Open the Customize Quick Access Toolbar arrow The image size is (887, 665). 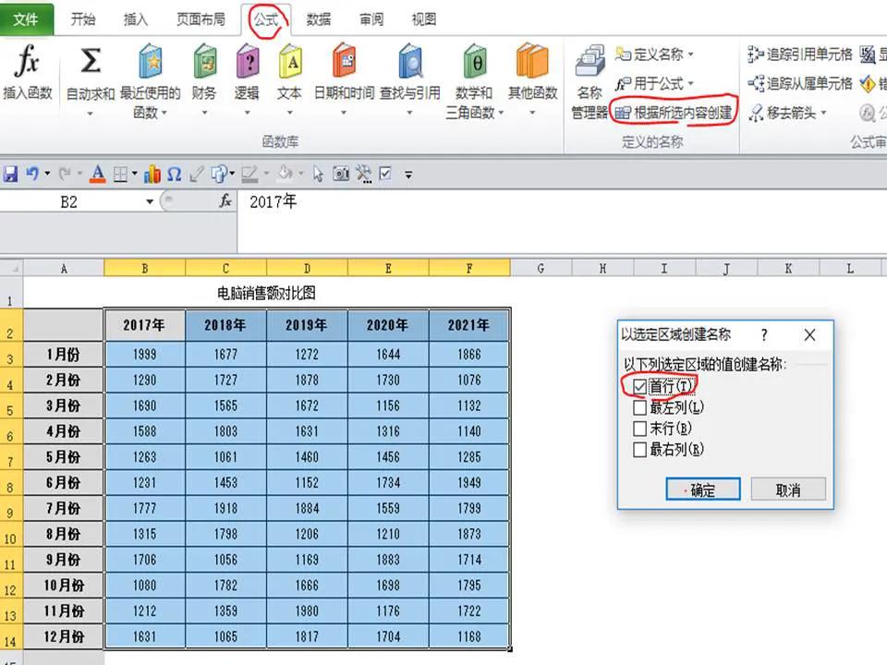tap(408, 175)
